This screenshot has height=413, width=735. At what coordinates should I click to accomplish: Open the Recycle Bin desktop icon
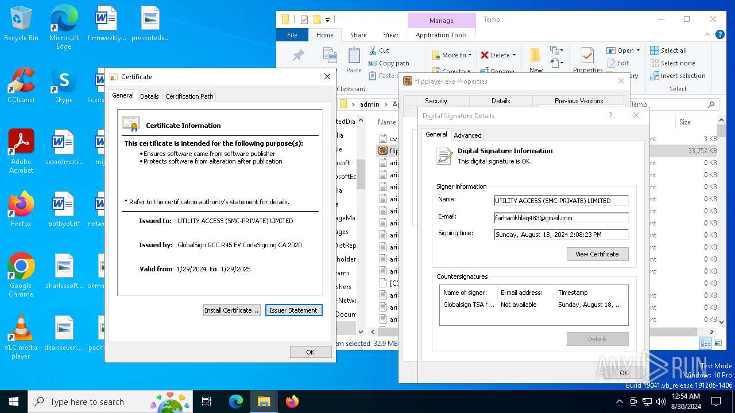point(21,24)
